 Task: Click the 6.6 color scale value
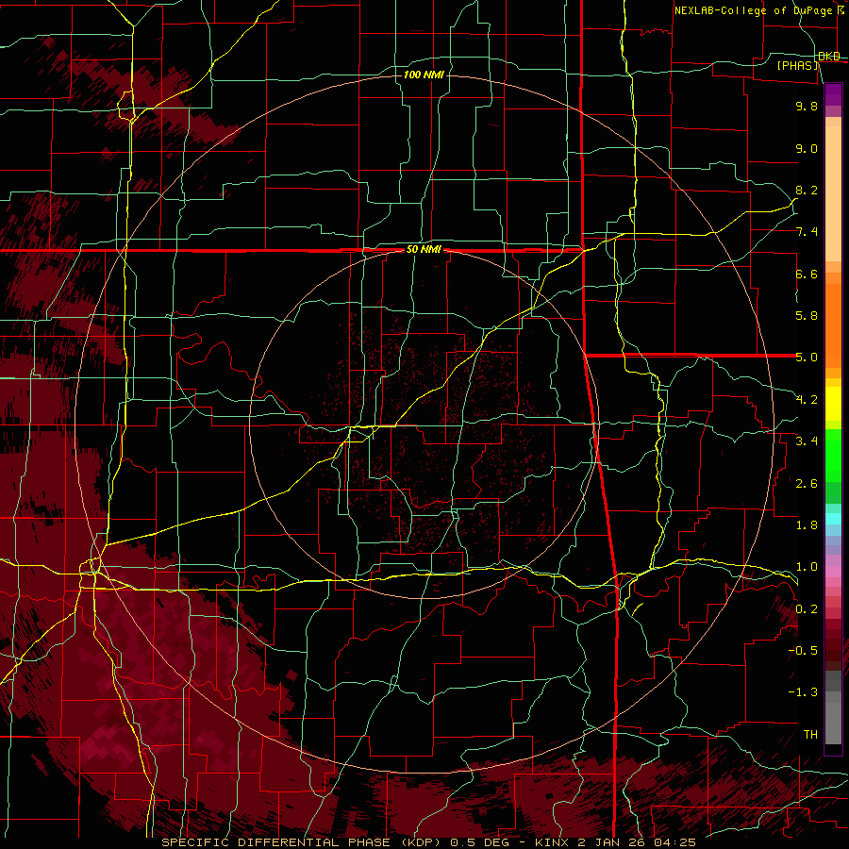pyautogui.click(x=807, y=274)
